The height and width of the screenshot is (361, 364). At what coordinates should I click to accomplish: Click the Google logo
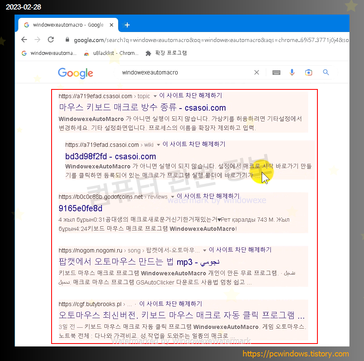tap(75, 73)
